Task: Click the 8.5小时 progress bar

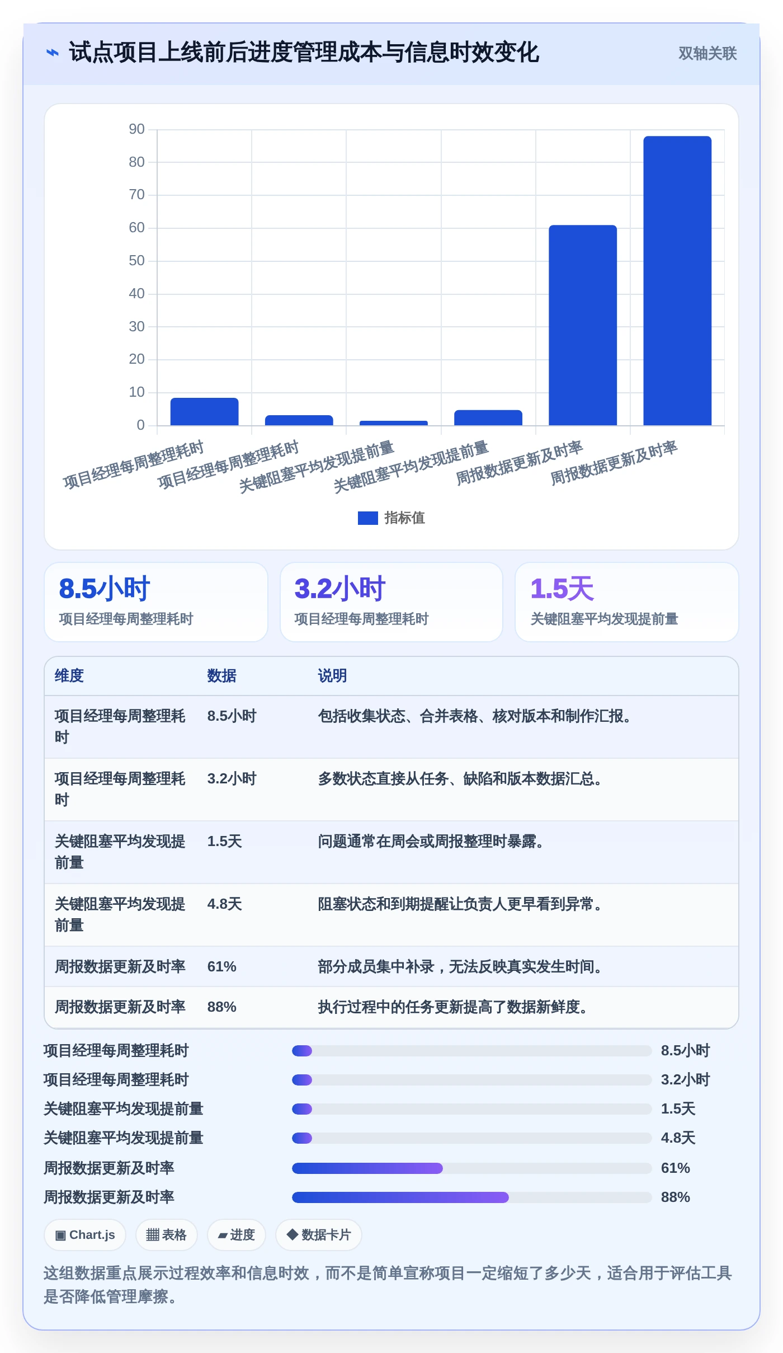Action: pyautogui.click(x=471, y=1051)
